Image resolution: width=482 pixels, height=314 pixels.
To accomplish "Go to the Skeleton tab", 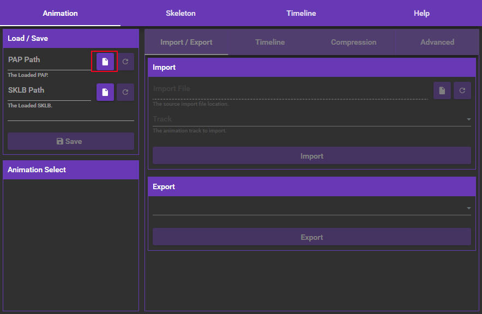I will pos(180,13).
